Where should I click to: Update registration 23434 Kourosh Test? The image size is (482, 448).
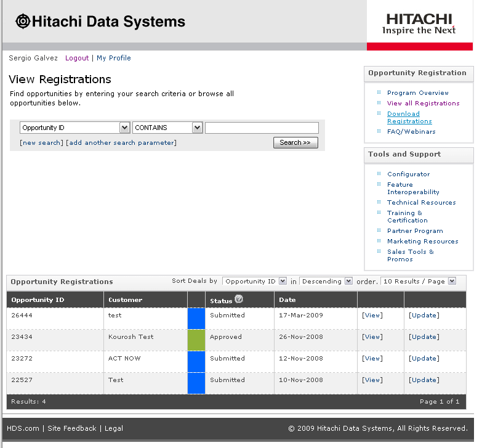coord(424,337)
